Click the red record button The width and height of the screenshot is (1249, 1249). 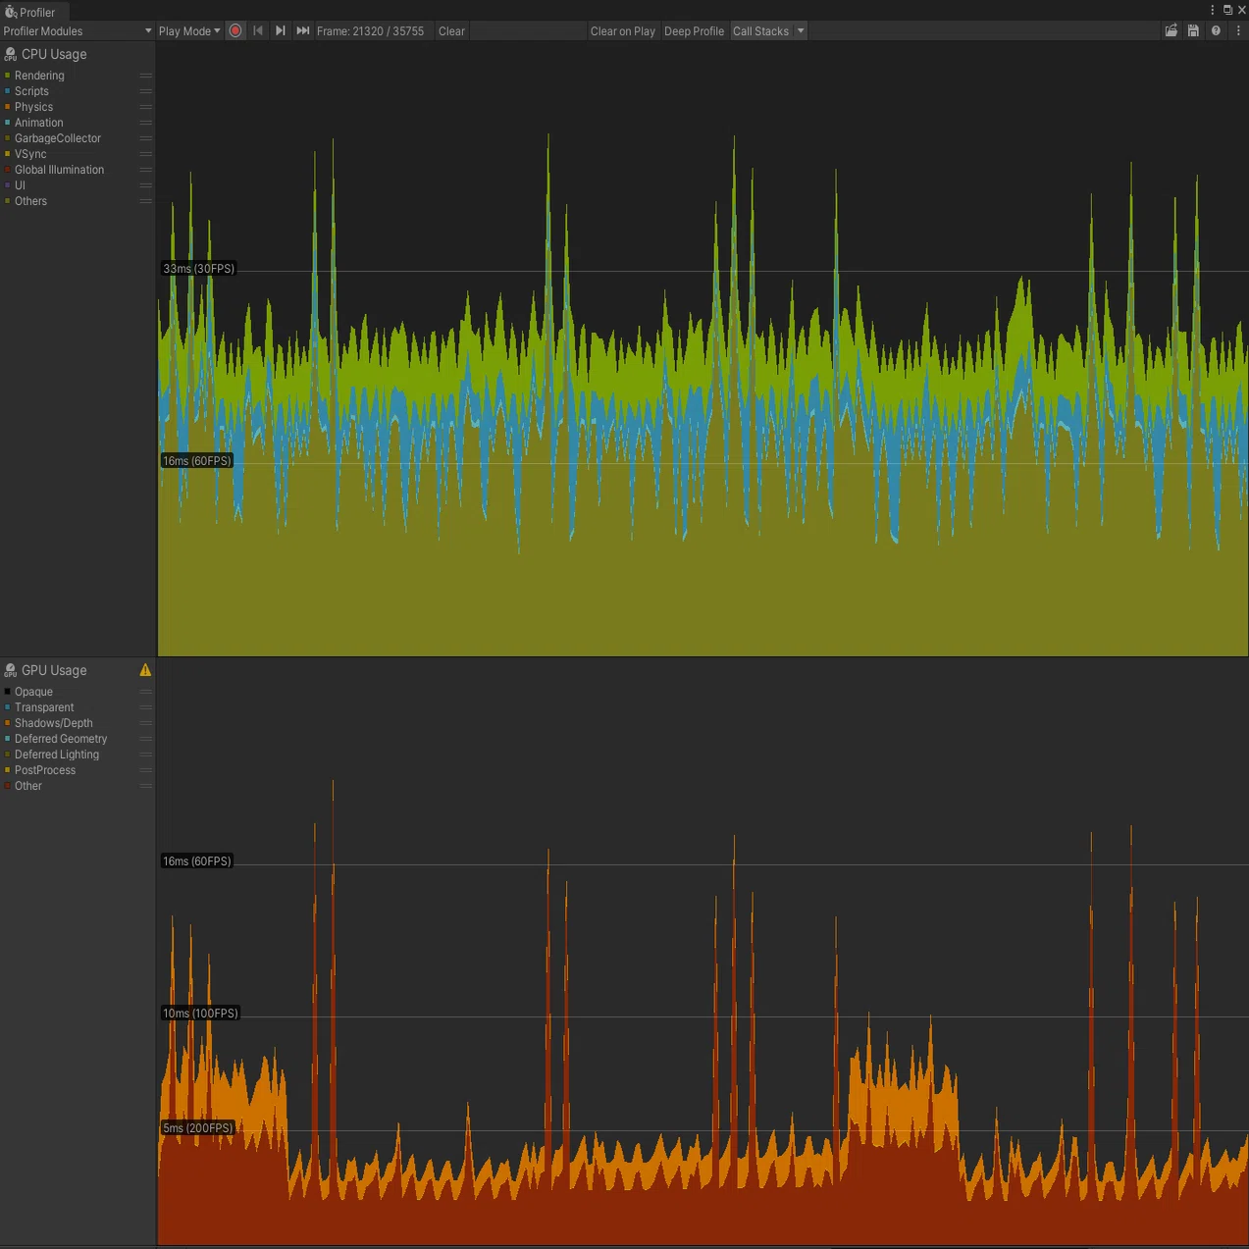tap(235, 30)
